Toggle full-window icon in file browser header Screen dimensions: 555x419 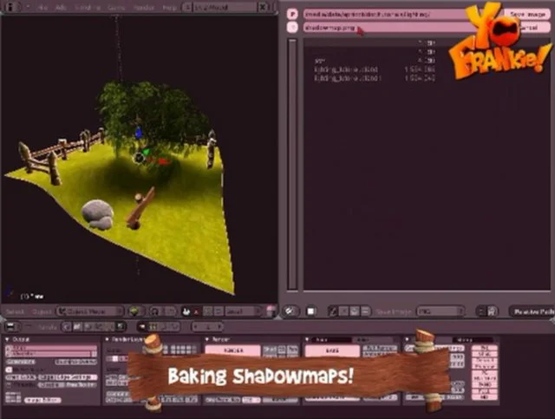(310, 311)
